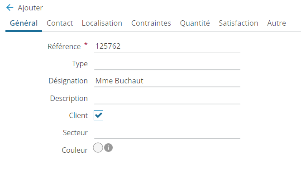Viewport: 301px width, 169px height.
Task: Click the Couleur info icon
Action: pyautogui.click(x=109, y=147)
